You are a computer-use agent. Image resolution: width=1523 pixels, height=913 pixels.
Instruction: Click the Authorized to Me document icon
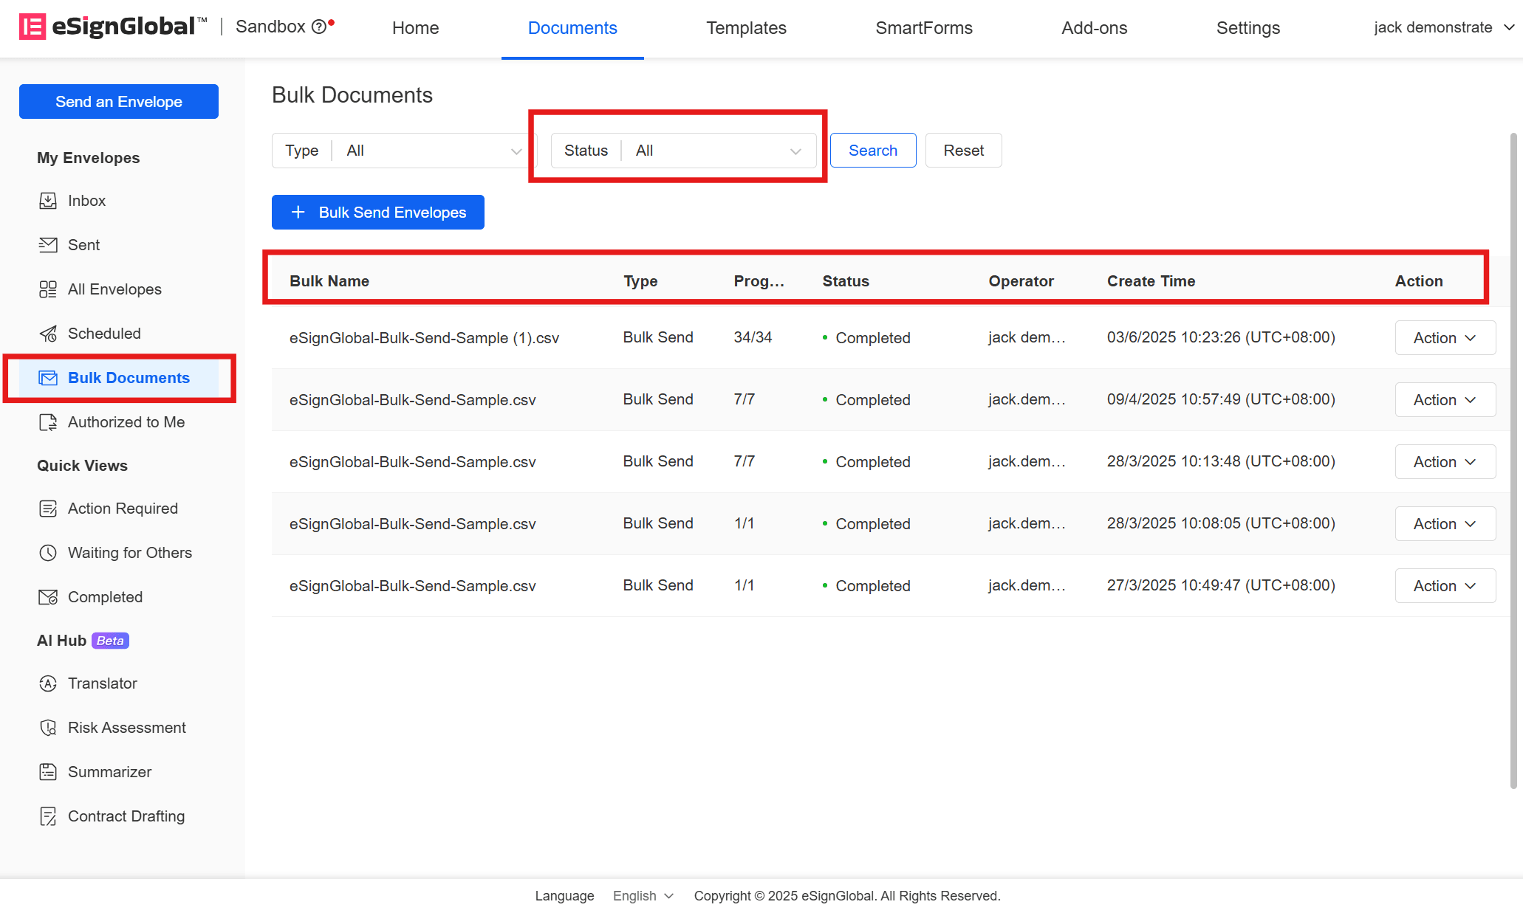[48, 422]
